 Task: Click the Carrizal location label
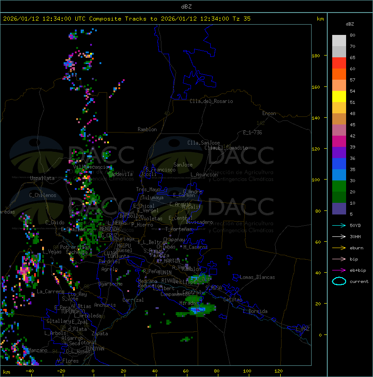pyautogui.click(x=133, y=300)
